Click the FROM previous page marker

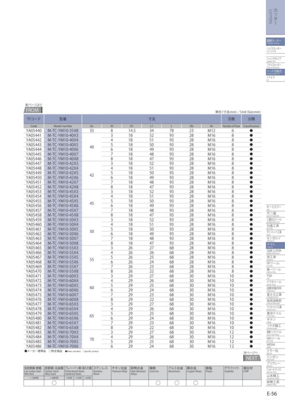[33, 110]
